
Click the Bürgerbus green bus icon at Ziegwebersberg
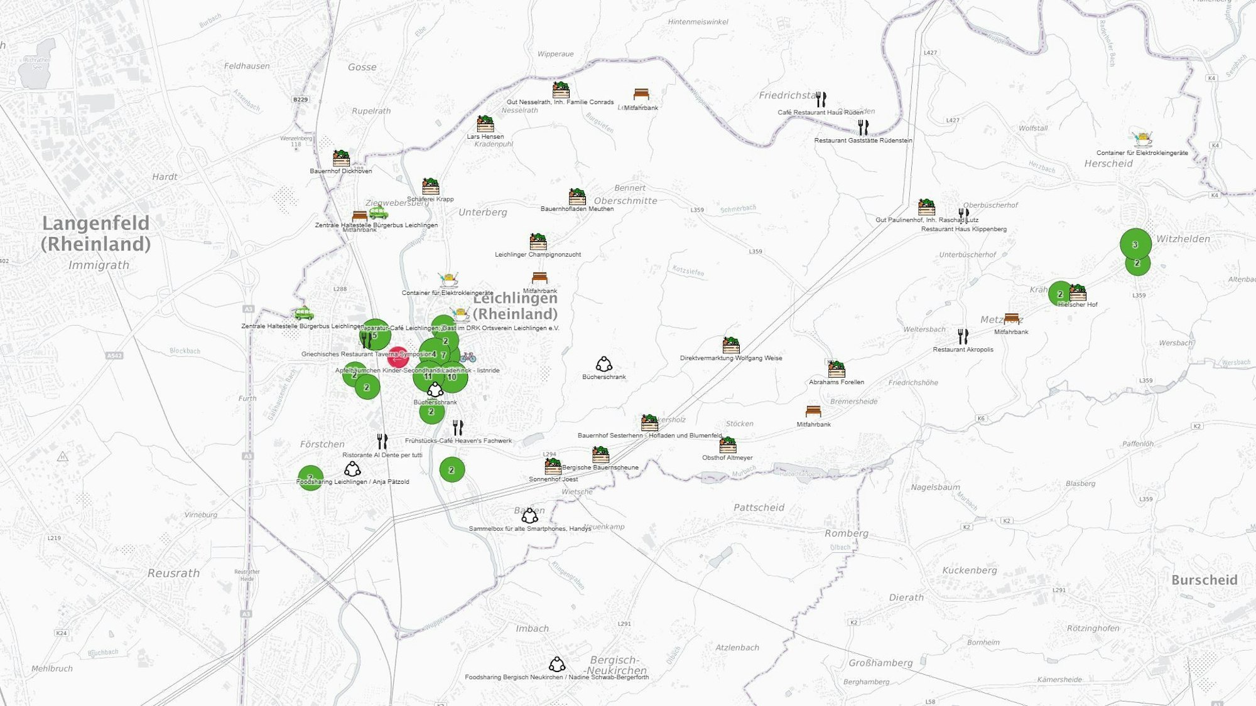(378, 213)
